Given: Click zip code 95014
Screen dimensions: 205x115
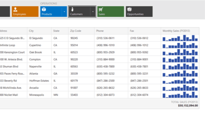Looking at the screenshot, I should [74, 45].
